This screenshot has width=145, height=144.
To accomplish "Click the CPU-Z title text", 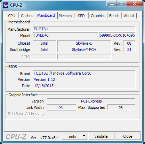I will 16,5.
